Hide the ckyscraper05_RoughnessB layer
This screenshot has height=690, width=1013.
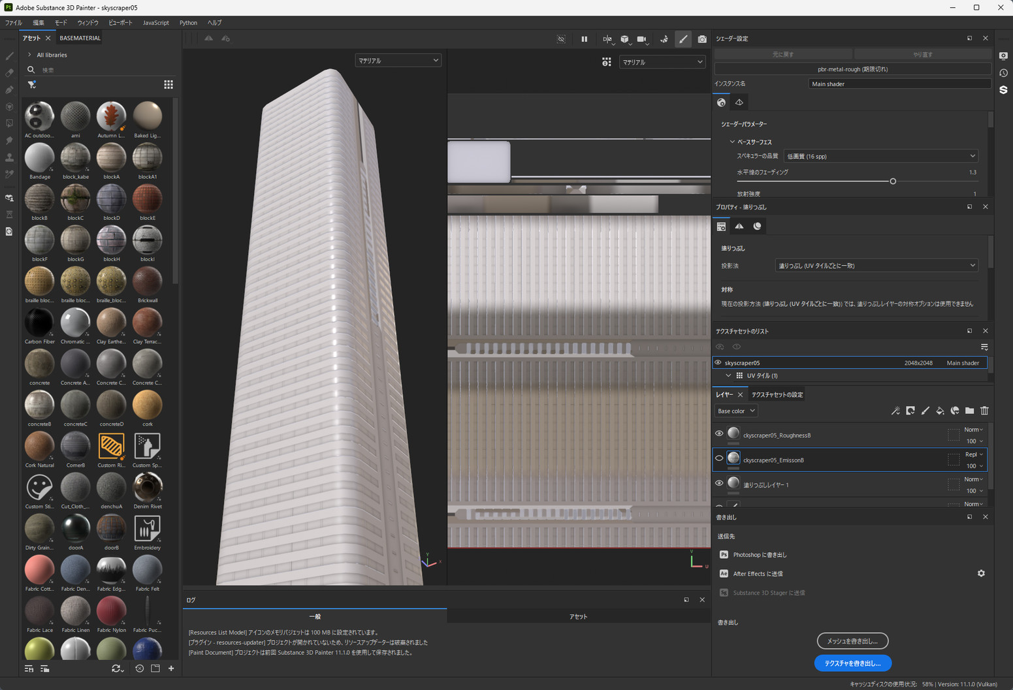coord(719,433)
